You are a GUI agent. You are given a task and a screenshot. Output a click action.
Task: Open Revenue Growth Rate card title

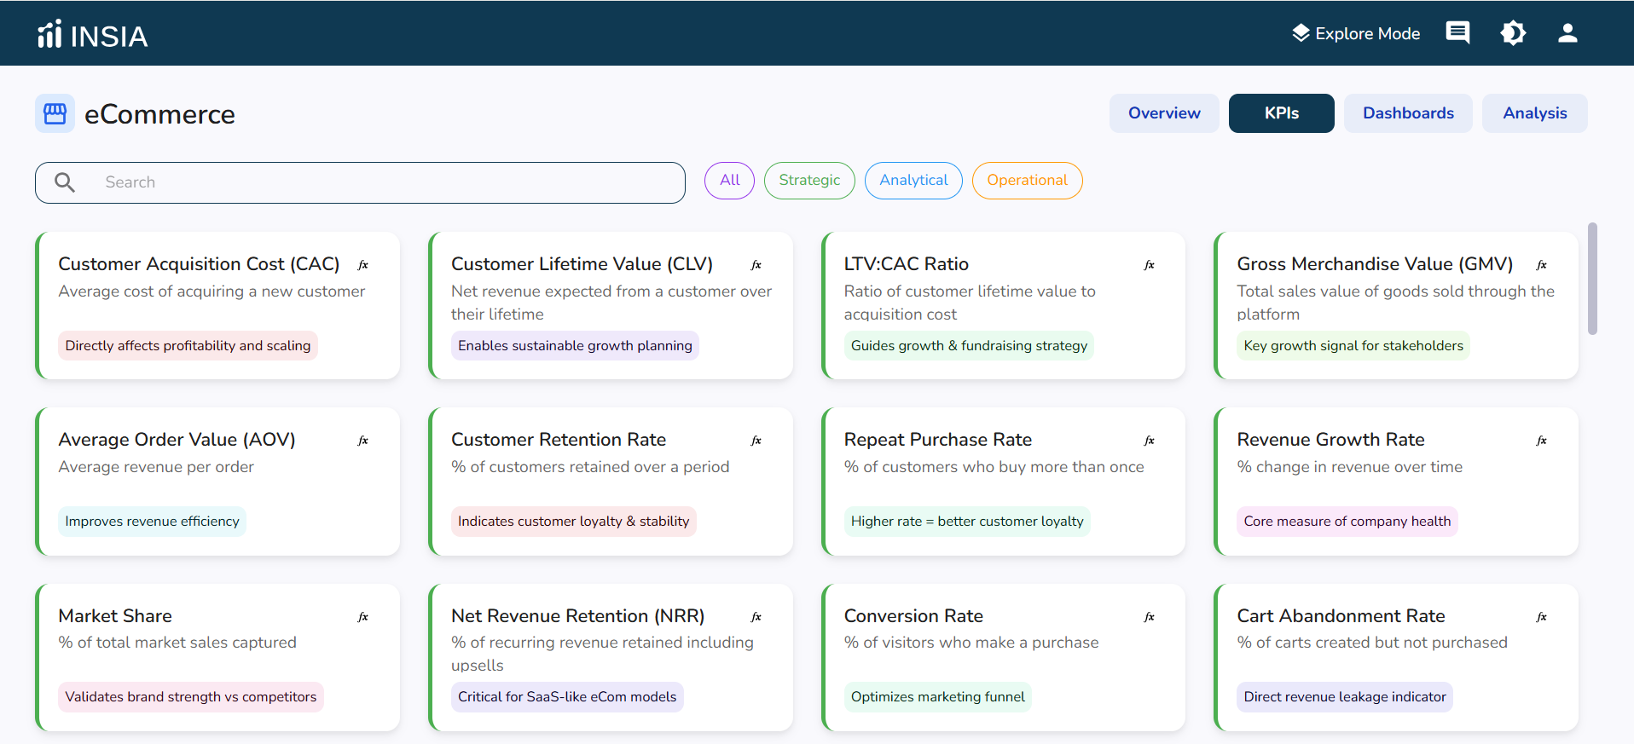point(1330,440)
